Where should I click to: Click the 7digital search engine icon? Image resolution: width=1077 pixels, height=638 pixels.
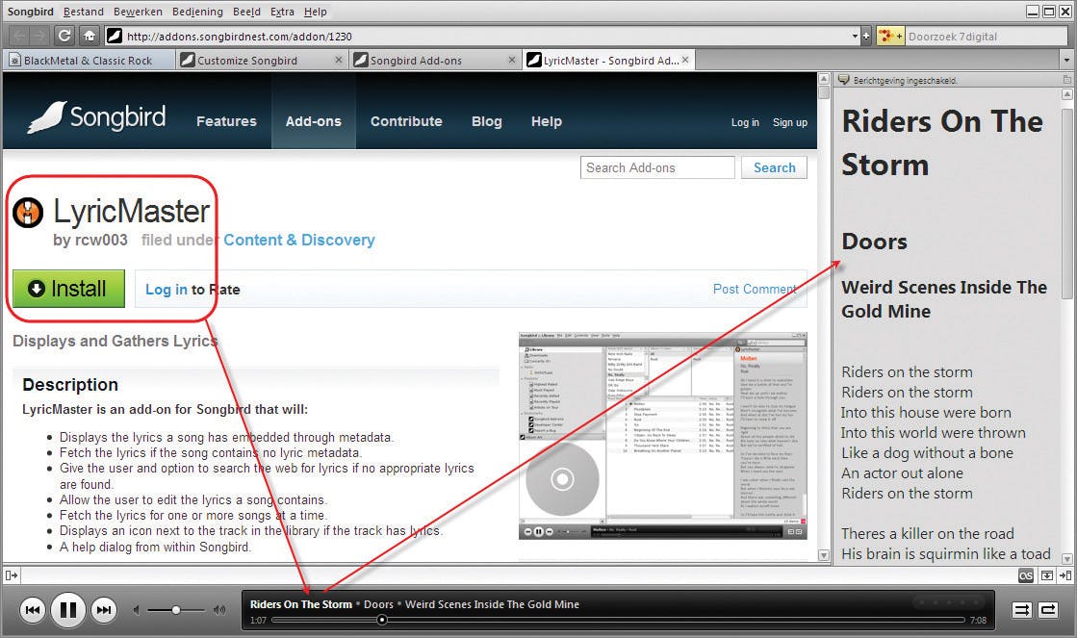point(890,37)
